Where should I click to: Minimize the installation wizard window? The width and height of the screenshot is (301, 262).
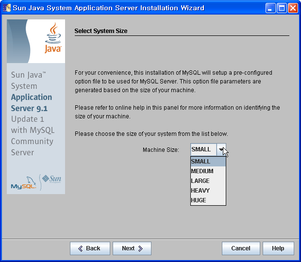point(270,8)
